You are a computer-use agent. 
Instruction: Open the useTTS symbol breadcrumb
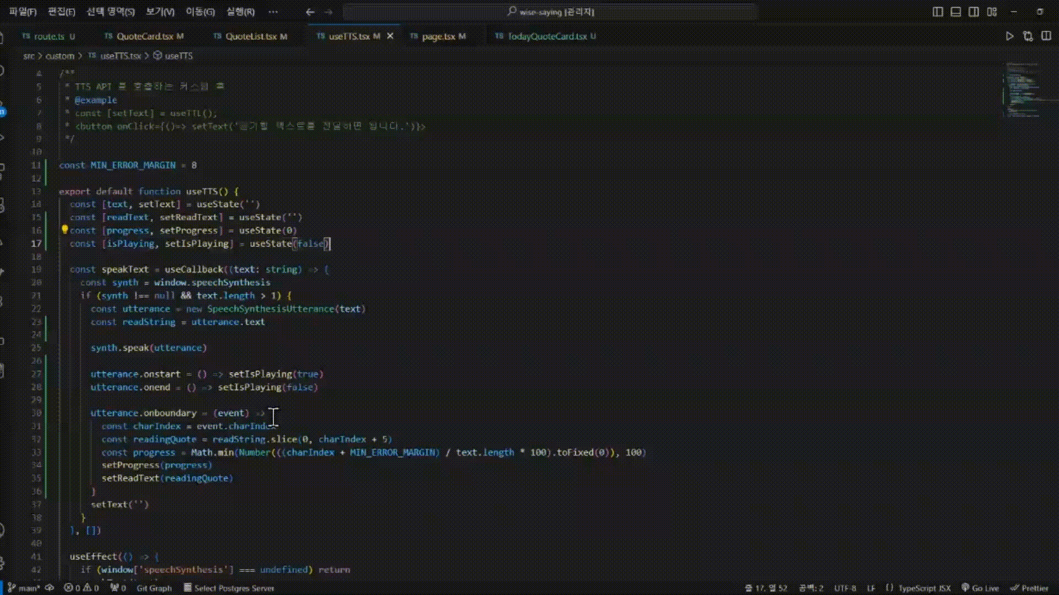click(x=173, y=56)
